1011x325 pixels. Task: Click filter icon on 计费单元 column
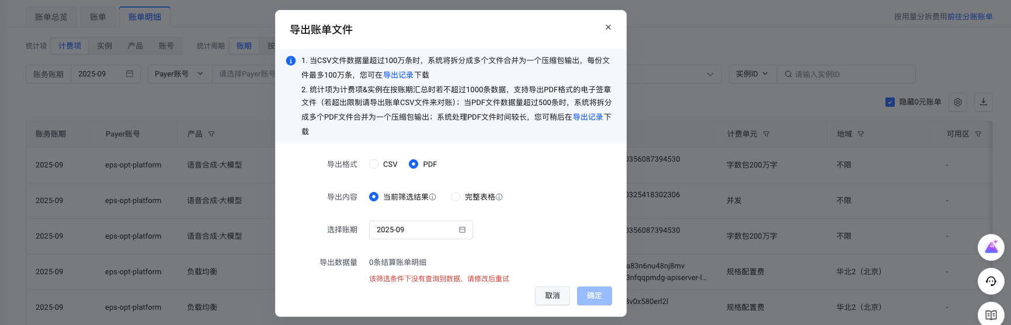click(766, 134)
